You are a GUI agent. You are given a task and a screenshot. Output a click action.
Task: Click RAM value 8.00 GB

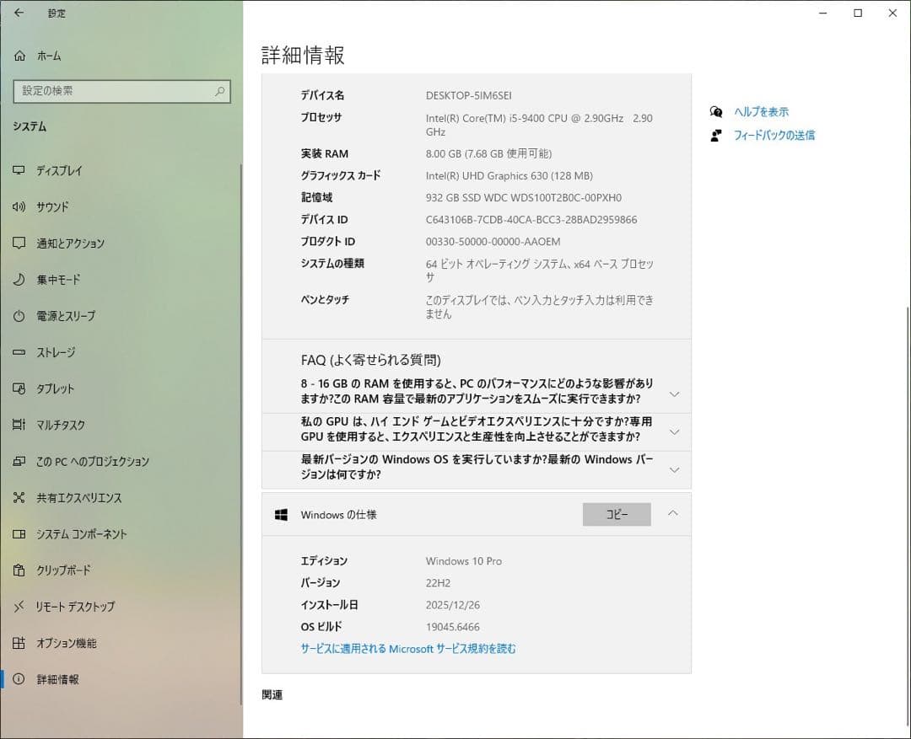click(488, 154)
